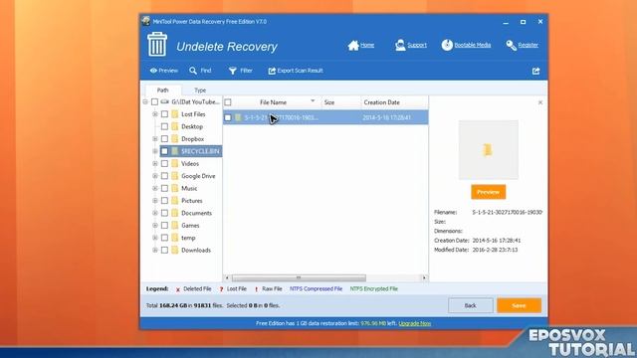Tick the Music checkbox
The height and width of the screenshot is (358, 637).
tap(164, 188)
